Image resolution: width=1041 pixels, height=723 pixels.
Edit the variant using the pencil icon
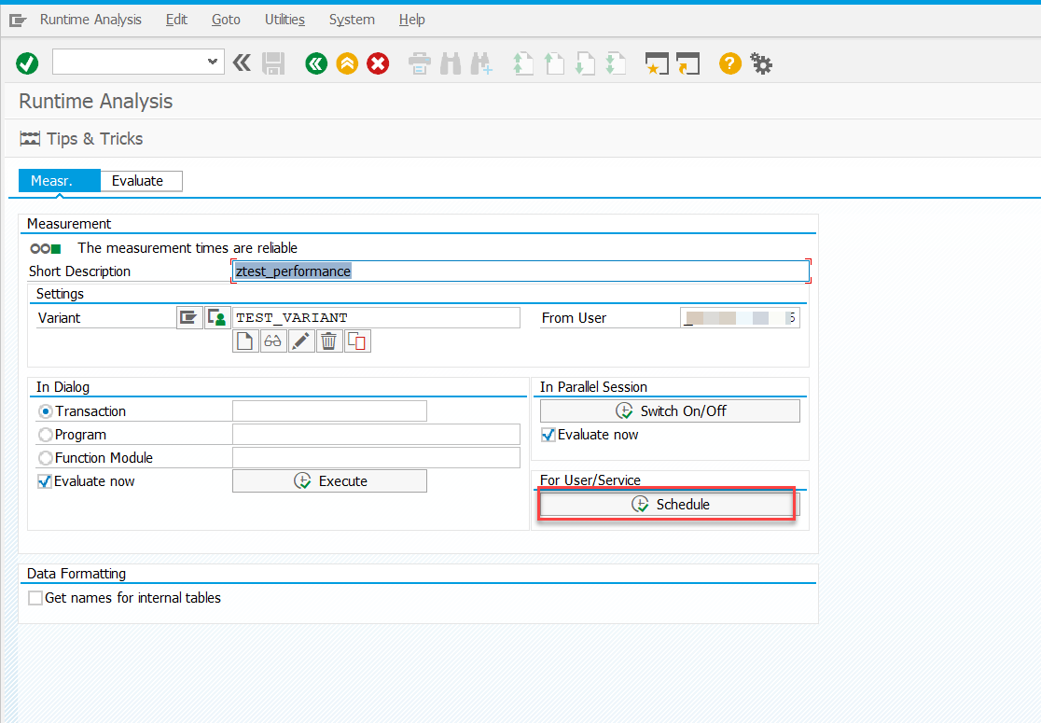click(300, 341)
